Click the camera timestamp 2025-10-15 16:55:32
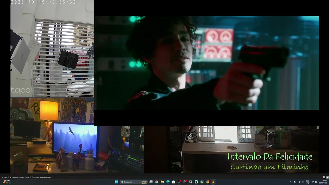The image size is (329, 185). coord(43,2)
